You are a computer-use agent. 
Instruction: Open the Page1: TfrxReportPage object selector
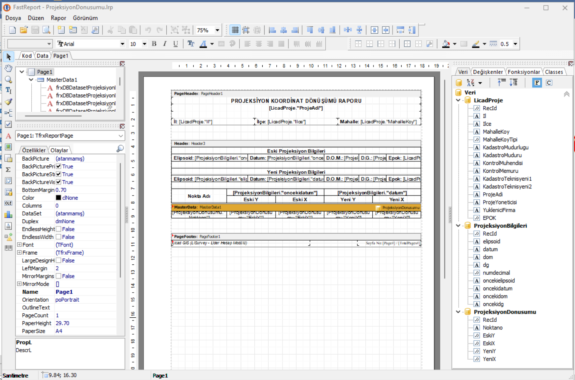[70, 136]
